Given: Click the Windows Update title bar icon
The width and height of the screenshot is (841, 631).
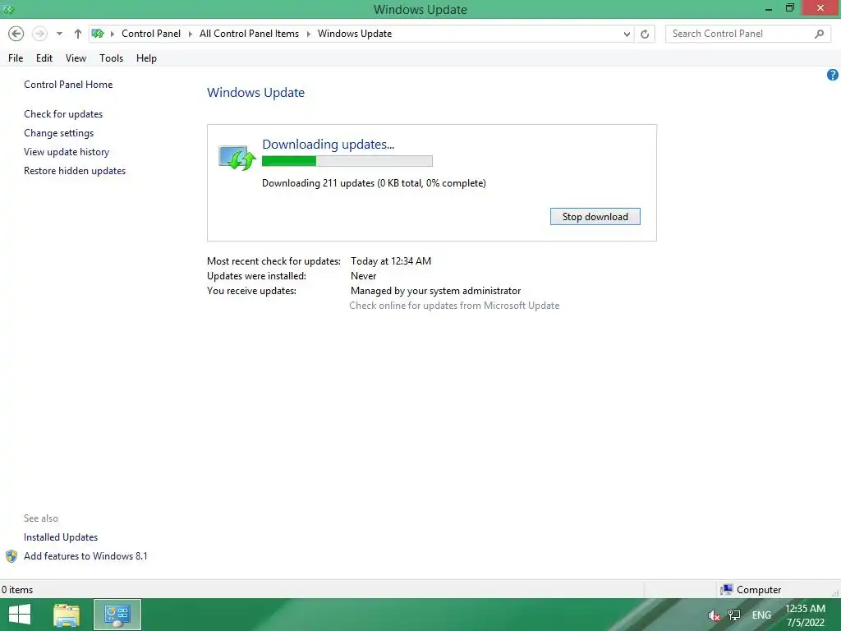Looking at the screenshot, I should (7, 9).
